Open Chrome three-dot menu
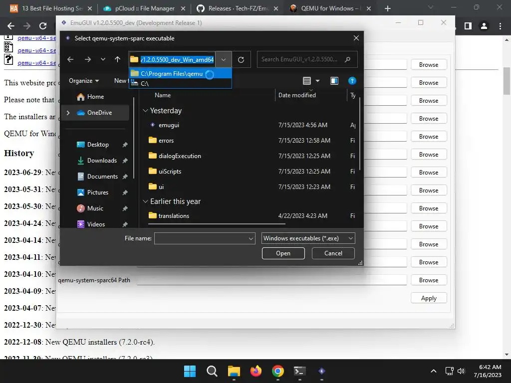Screen dimensions: 511x383 (500, 26)
